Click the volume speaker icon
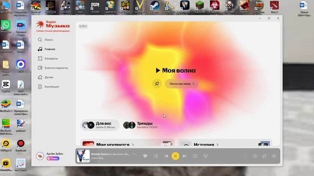Image resolution: width=314 pixels, height=176 pixels. coord(274,156)
